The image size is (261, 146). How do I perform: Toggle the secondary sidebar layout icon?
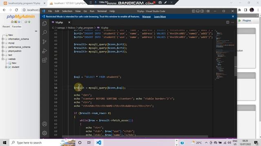tap(202, 11)
